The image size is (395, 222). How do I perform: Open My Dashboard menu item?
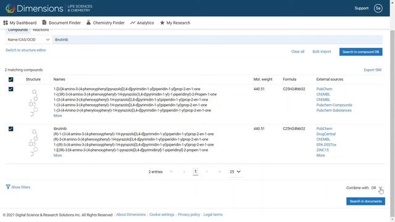tap(20, 23)
